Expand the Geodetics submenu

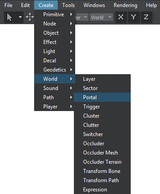click(x=55, y=70)
